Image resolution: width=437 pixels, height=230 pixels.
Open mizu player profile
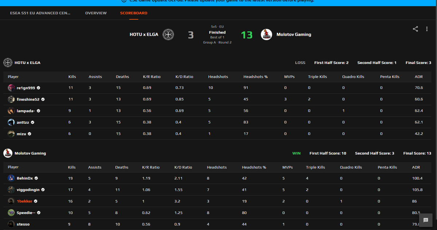pos(21,134)
